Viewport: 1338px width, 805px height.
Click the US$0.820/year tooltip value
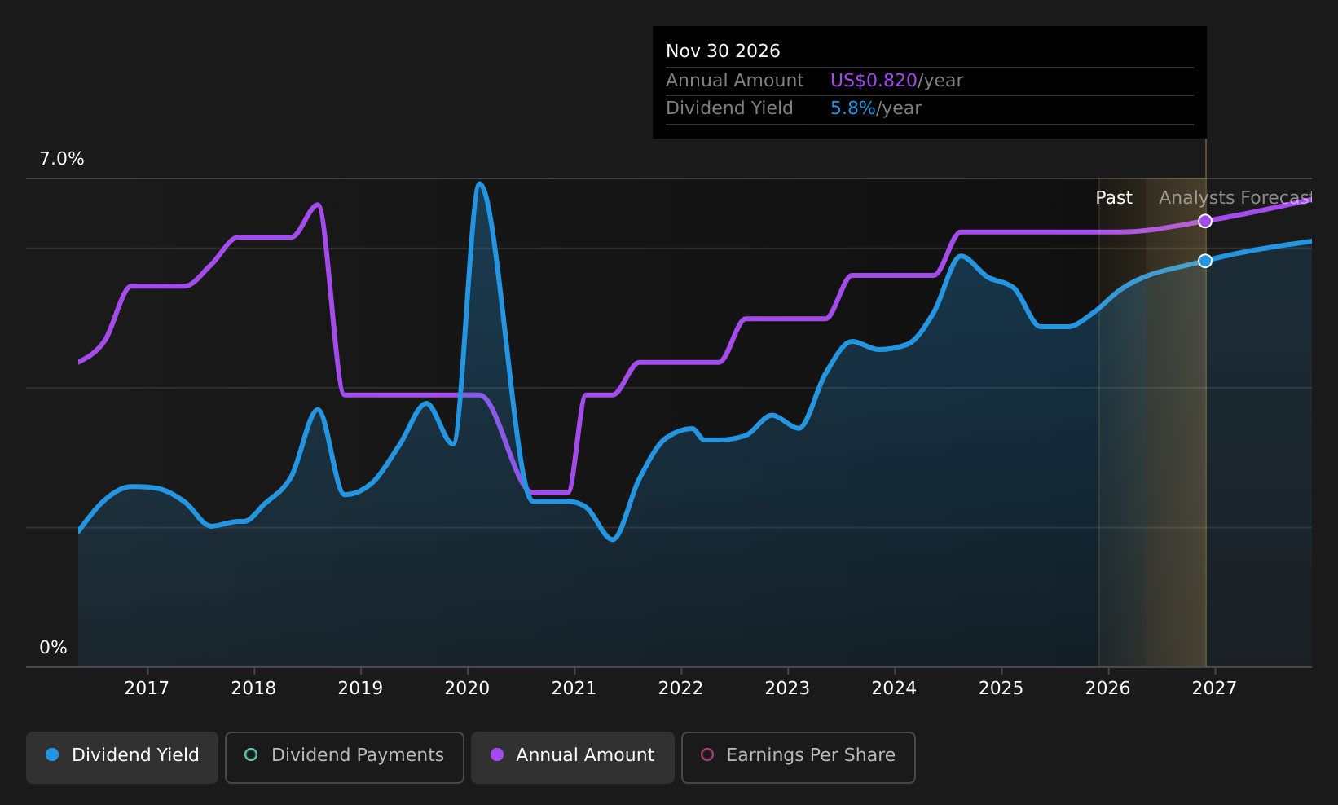pos(896,81)
